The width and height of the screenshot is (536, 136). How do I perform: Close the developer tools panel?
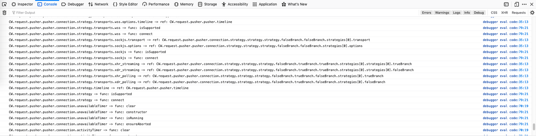[x=532, y=4]
